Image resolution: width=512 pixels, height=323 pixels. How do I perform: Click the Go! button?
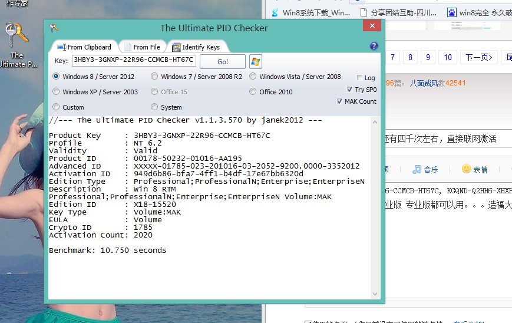pyautogui.click(x=223, y=61)
